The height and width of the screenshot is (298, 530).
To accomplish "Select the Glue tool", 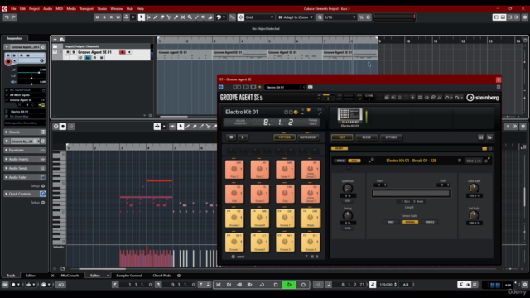I will pos(176,17).
